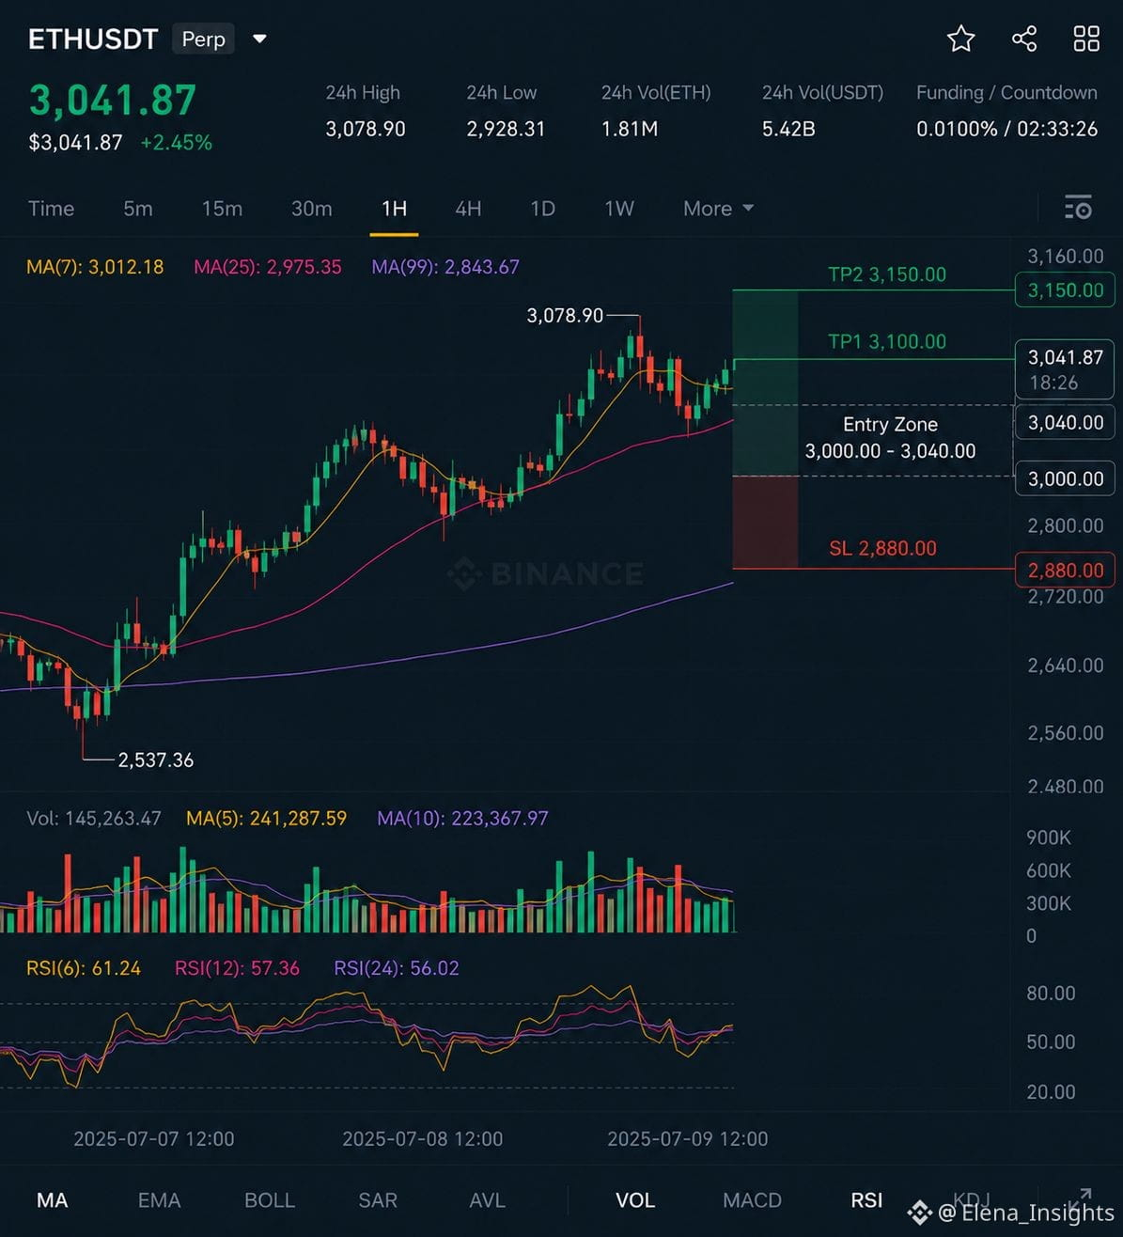Select the Time chart view
This screenshot has width=1123, height=1237.
51,209
